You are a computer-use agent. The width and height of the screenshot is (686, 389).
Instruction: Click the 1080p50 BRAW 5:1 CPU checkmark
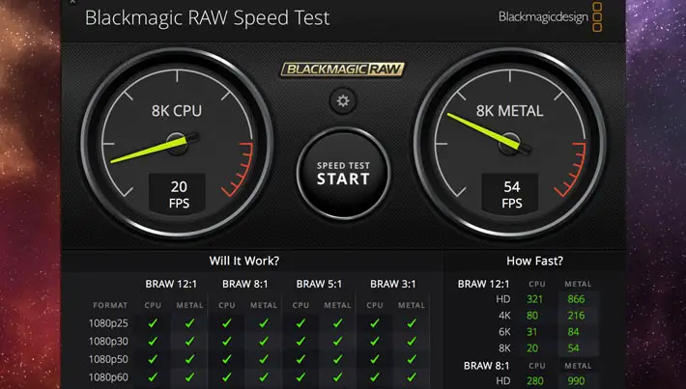300,359
